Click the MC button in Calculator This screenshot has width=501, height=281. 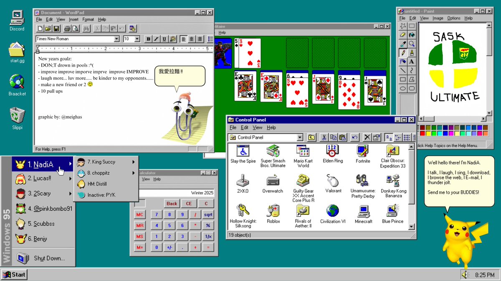[x=140, y=215]
